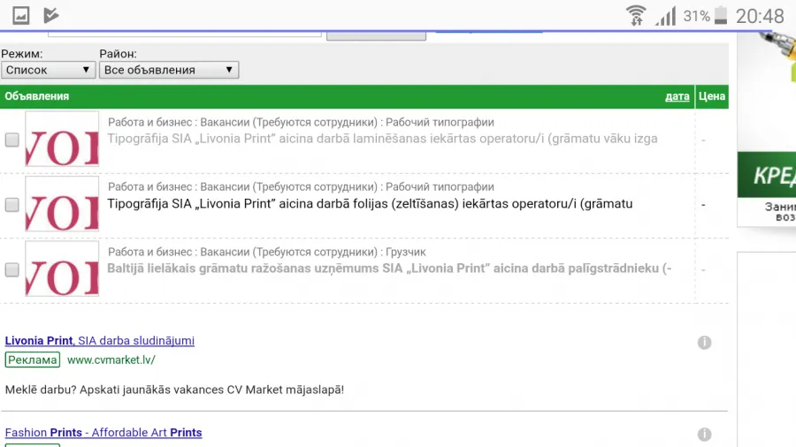Tap the cellular signal strength icon
Viewport: 796px width, 447px height.
(665, 16)
